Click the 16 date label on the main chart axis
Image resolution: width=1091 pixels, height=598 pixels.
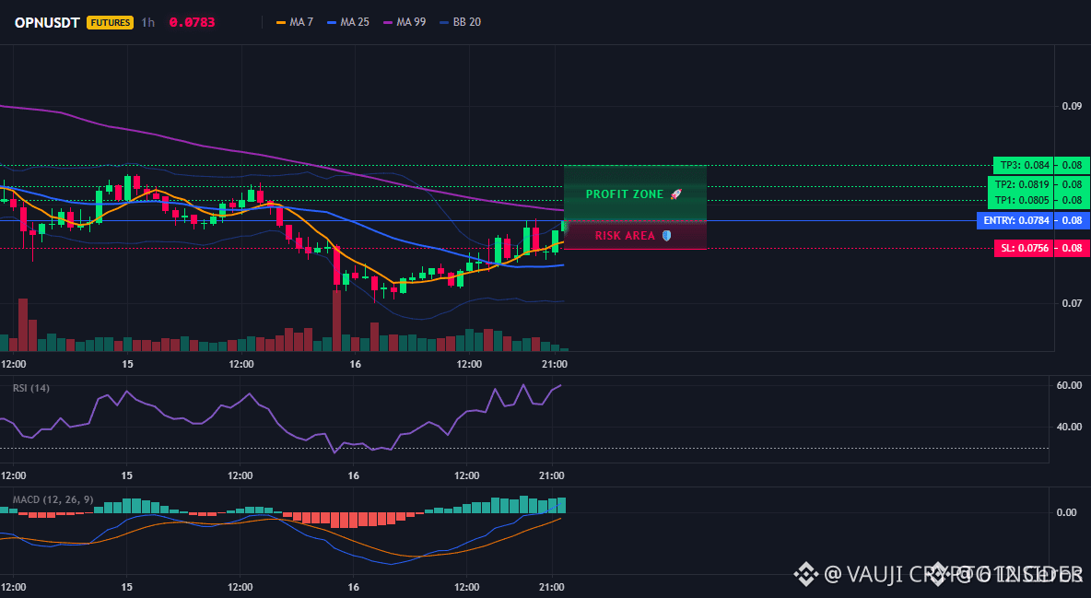(x=355, y=364)
